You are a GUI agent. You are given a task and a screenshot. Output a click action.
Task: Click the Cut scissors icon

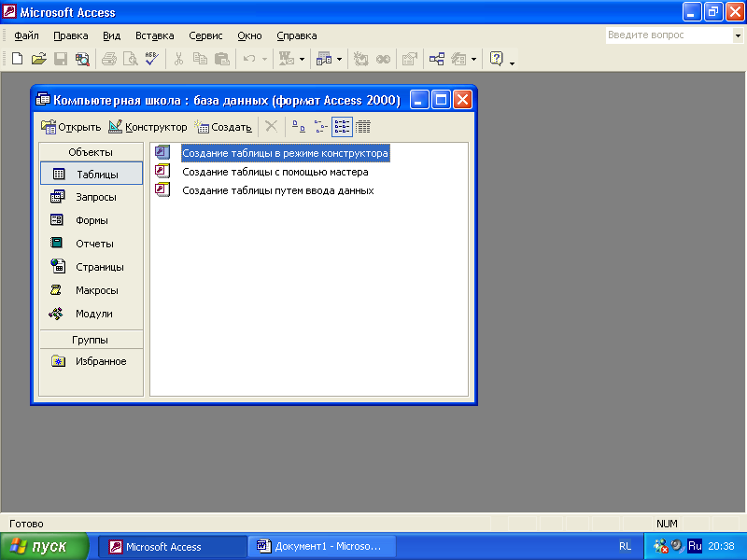click(x=178, y=59)
